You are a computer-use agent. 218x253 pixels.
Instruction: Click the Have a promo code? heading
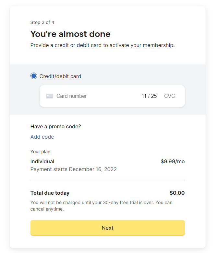[55, 126]
